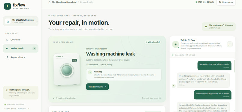This screenshot has height=112, width=242.
Task: Click the 'Select BrightFix Appliance Care as vendor' message
Action: pyautogui.click(x=213, y=95)
